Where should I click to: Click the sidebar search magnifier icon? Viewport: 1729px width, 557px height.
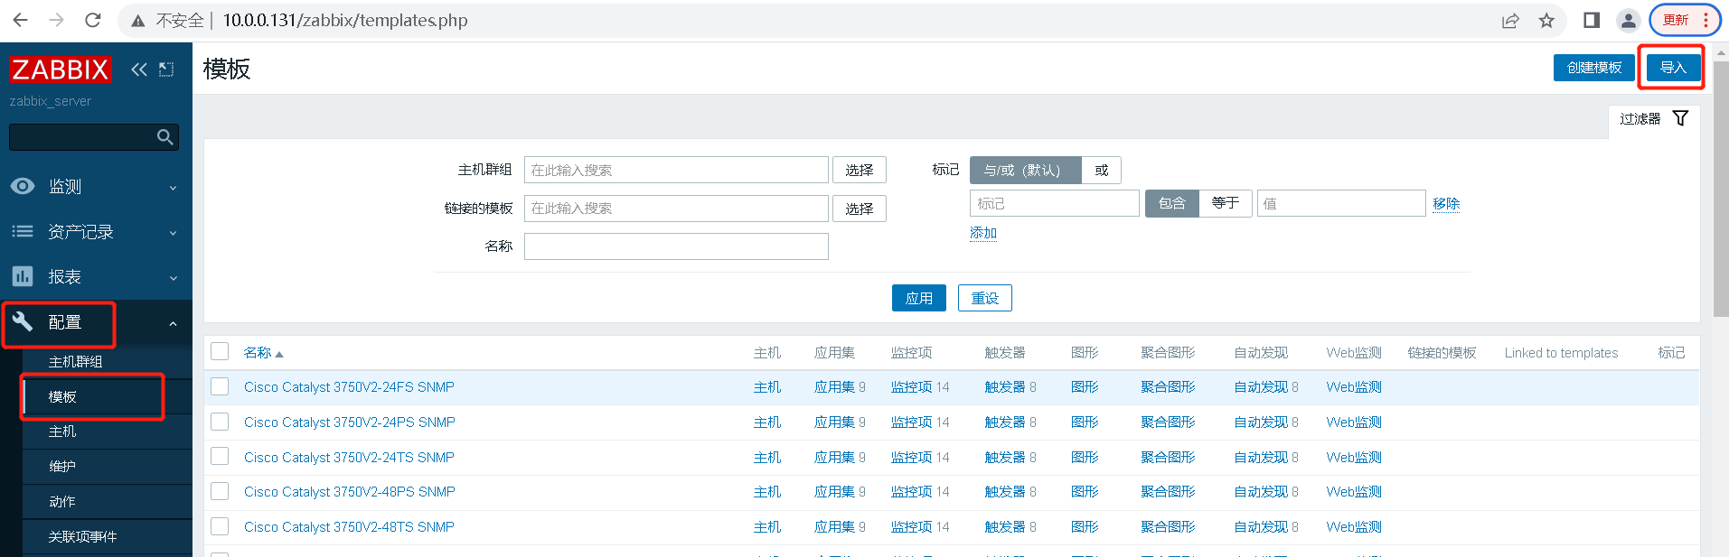164,137
